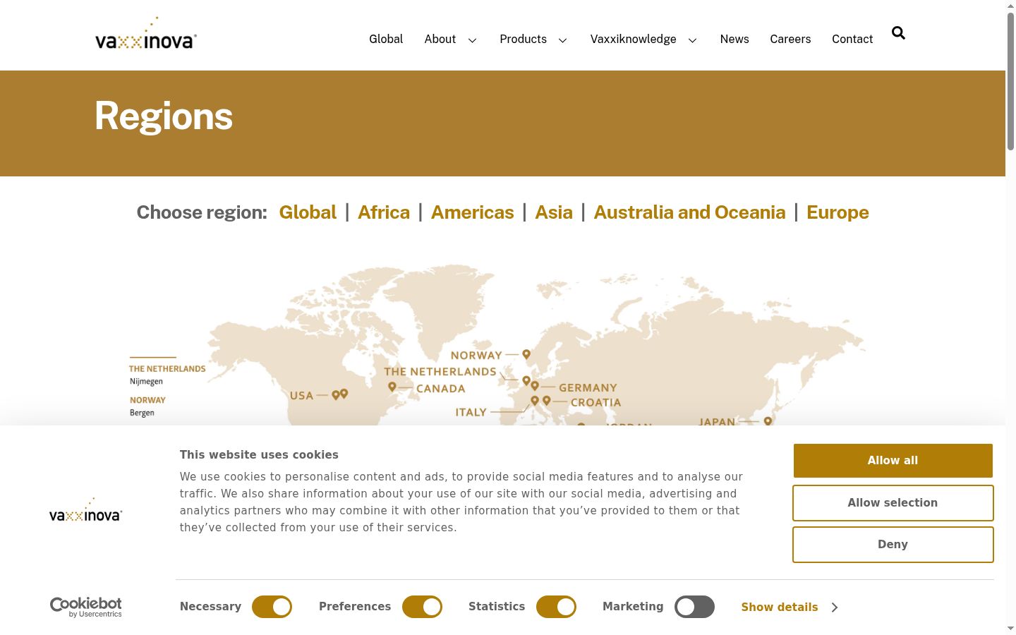The image size is (1016, 635).
Task: Click the USA label on the map
Action: [x=301, y=396]
